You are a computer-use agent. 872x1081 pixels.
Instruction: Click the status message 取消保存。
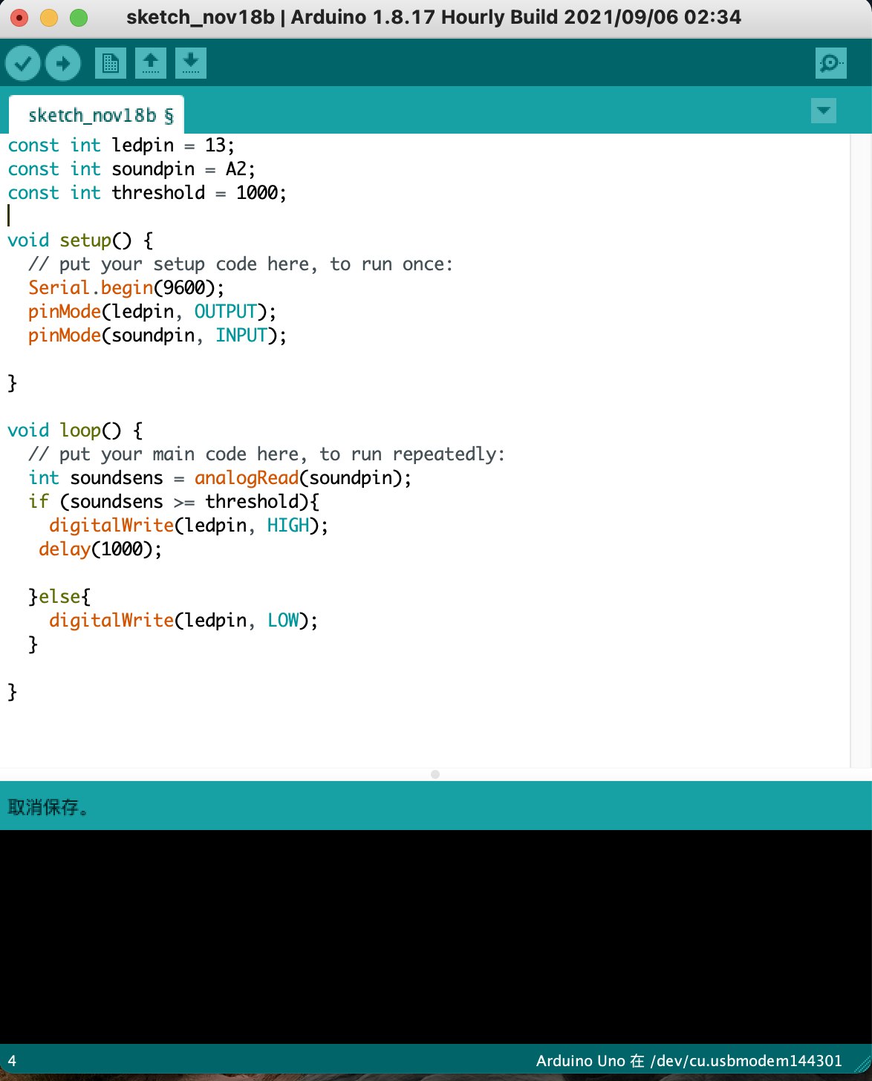tap(48, 807)
